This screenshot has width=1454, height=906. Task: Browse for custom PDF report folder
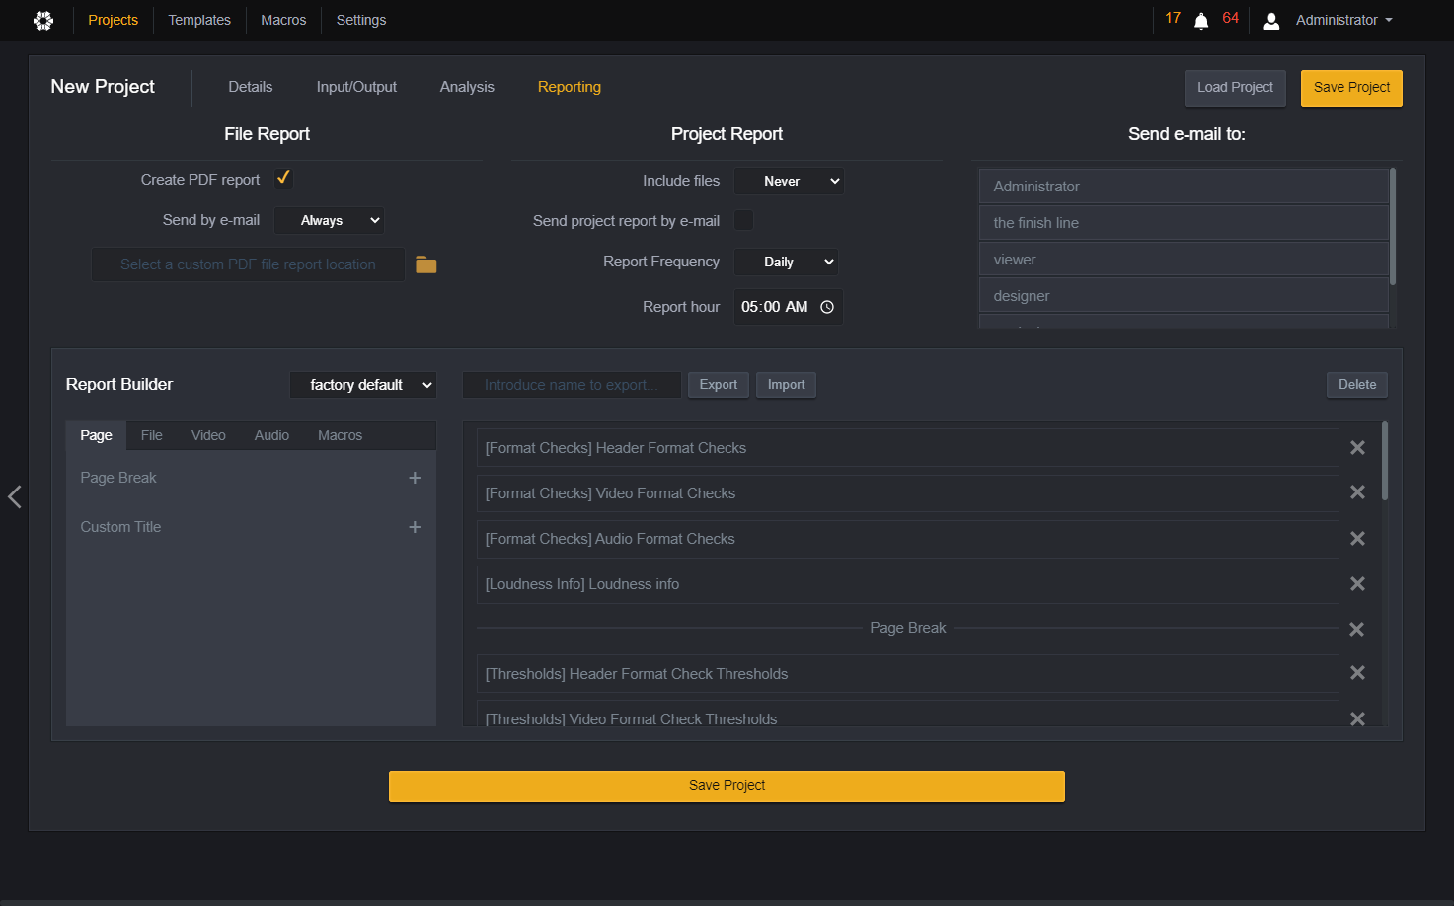click(x=425, y=264)
